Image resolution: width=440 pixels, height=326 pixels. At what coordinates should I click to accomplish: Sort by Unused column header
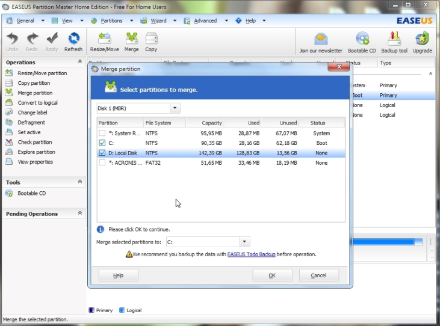[x=280, y=123]
